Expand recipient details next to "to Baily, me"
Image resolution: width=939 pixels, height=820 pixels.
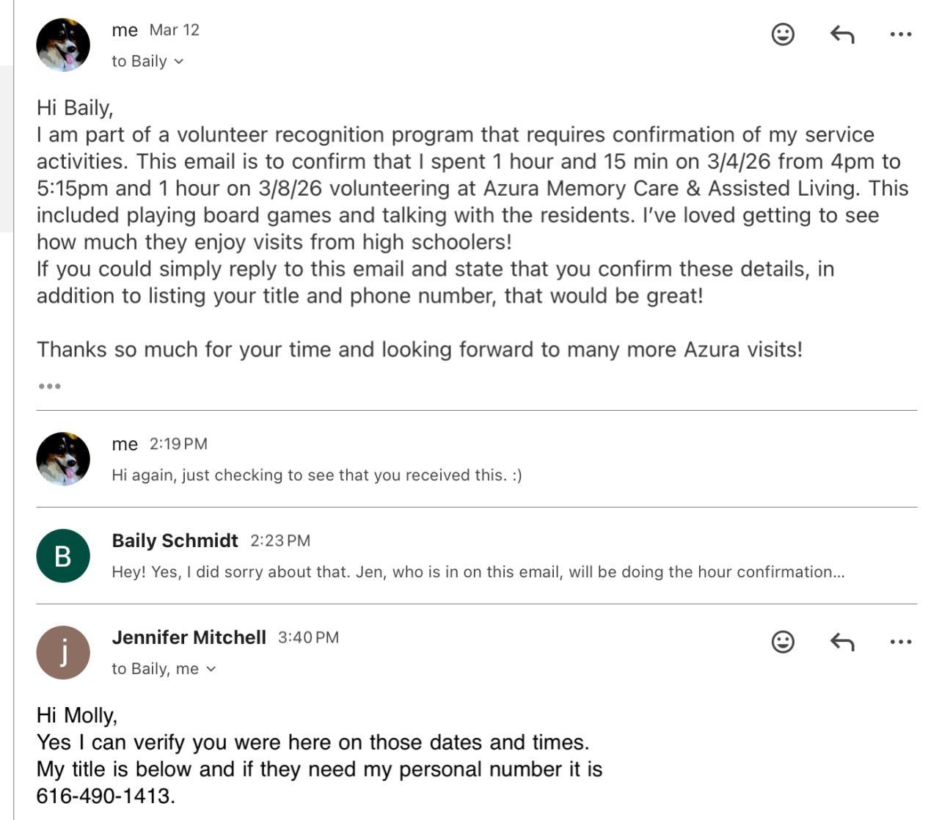[x=211, y=669]
